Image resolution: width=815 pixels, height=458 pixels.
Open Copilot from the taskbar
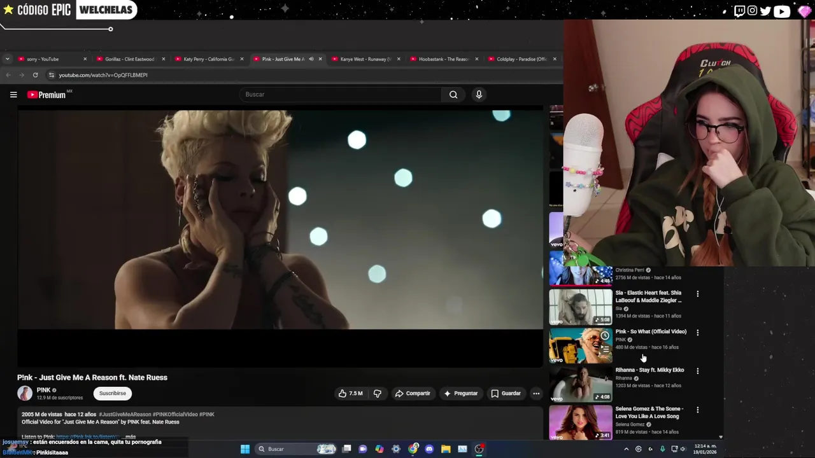tap(379, 449)
